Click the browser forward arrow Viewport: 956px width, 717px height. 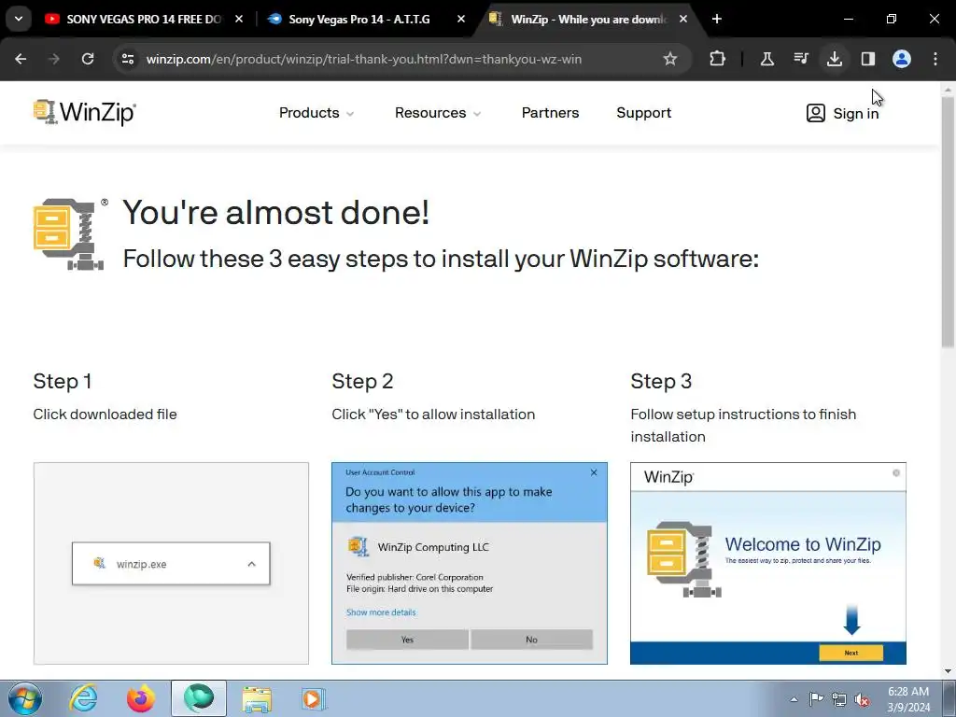pos(54,59)
